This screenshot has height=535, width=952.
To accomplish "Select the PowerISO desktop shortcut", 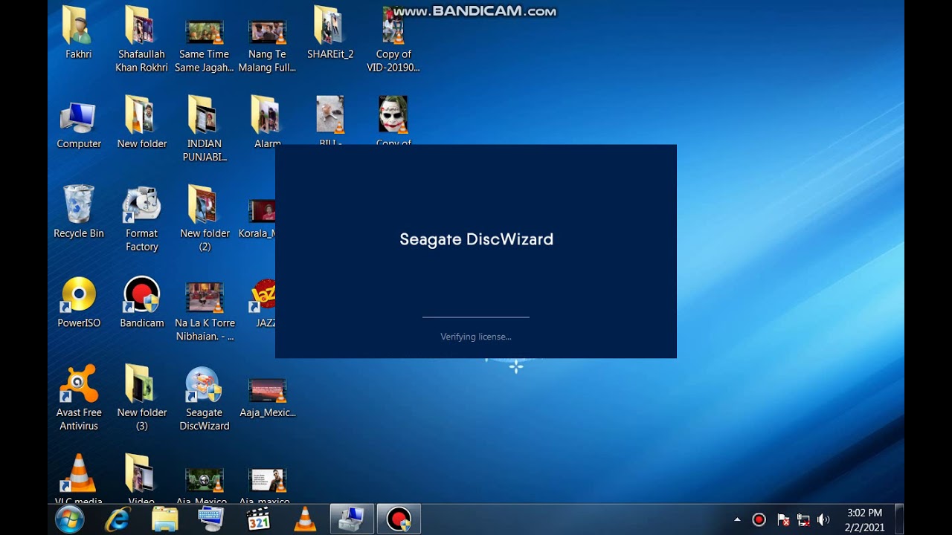I will [x=79, y=302].
